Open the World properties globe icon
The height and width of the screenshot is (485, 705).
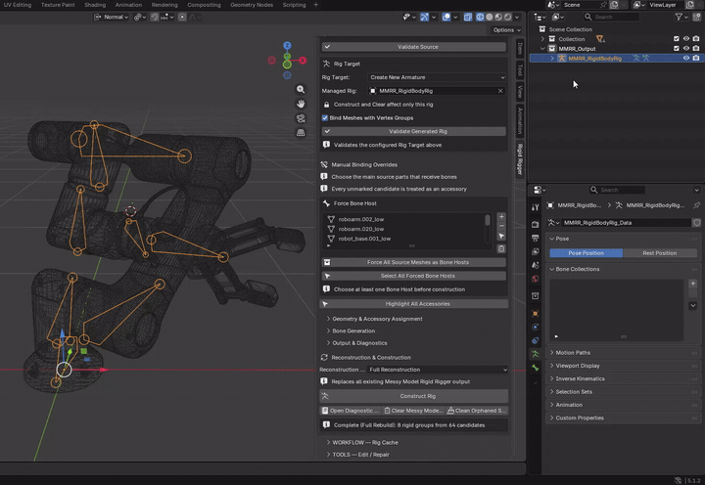[x=535, y=279]
